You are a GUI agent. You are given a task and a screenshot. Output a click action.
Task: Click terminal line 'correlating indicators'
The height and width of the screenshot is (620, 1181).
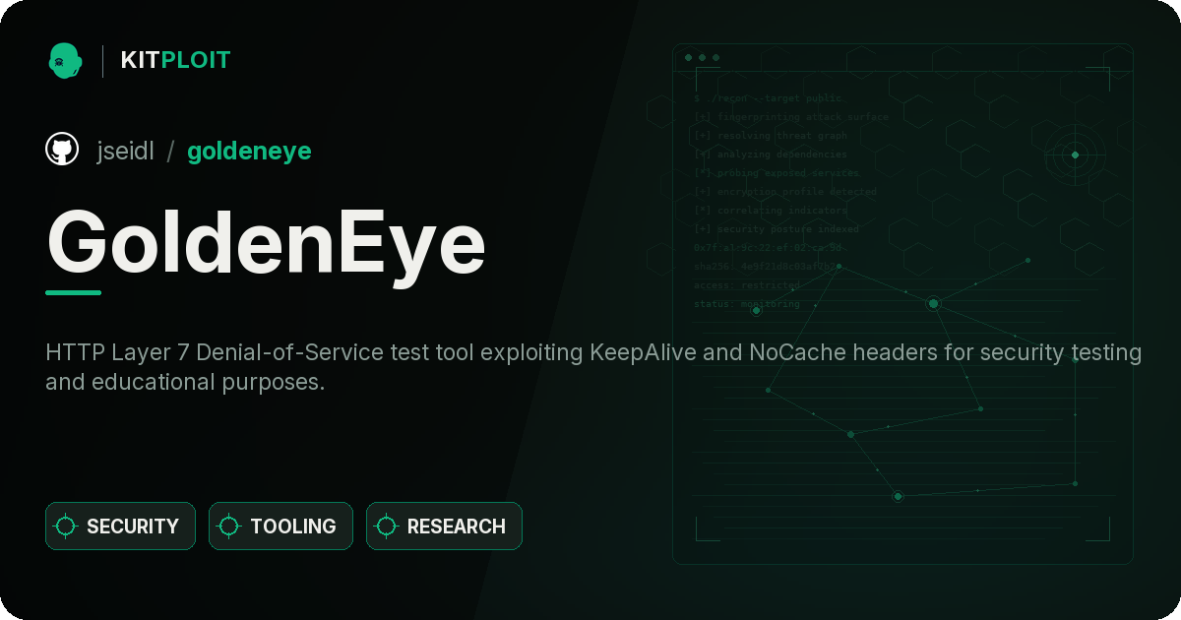(771, 211)
